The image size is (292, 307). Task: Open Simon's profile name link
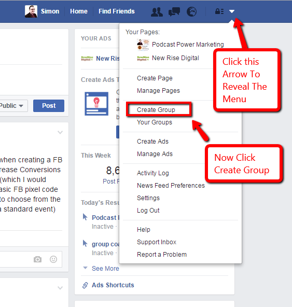[x=50, y=11]
